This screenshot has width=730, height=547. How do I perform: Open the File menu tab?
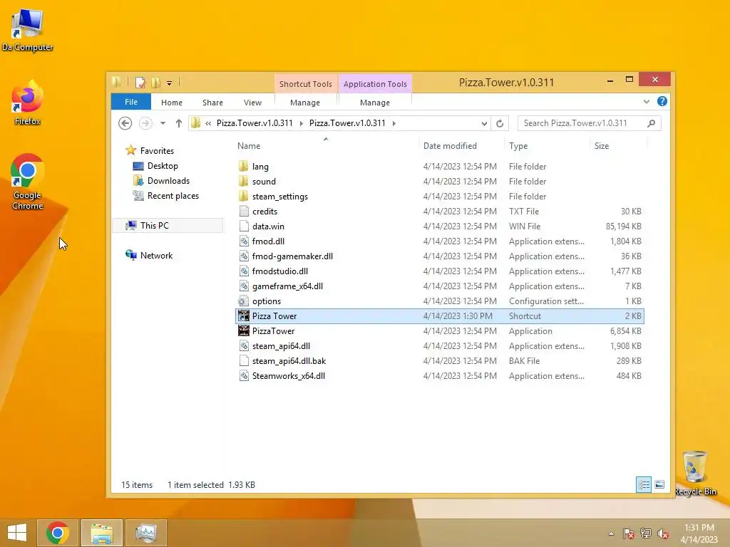point(131,102)
